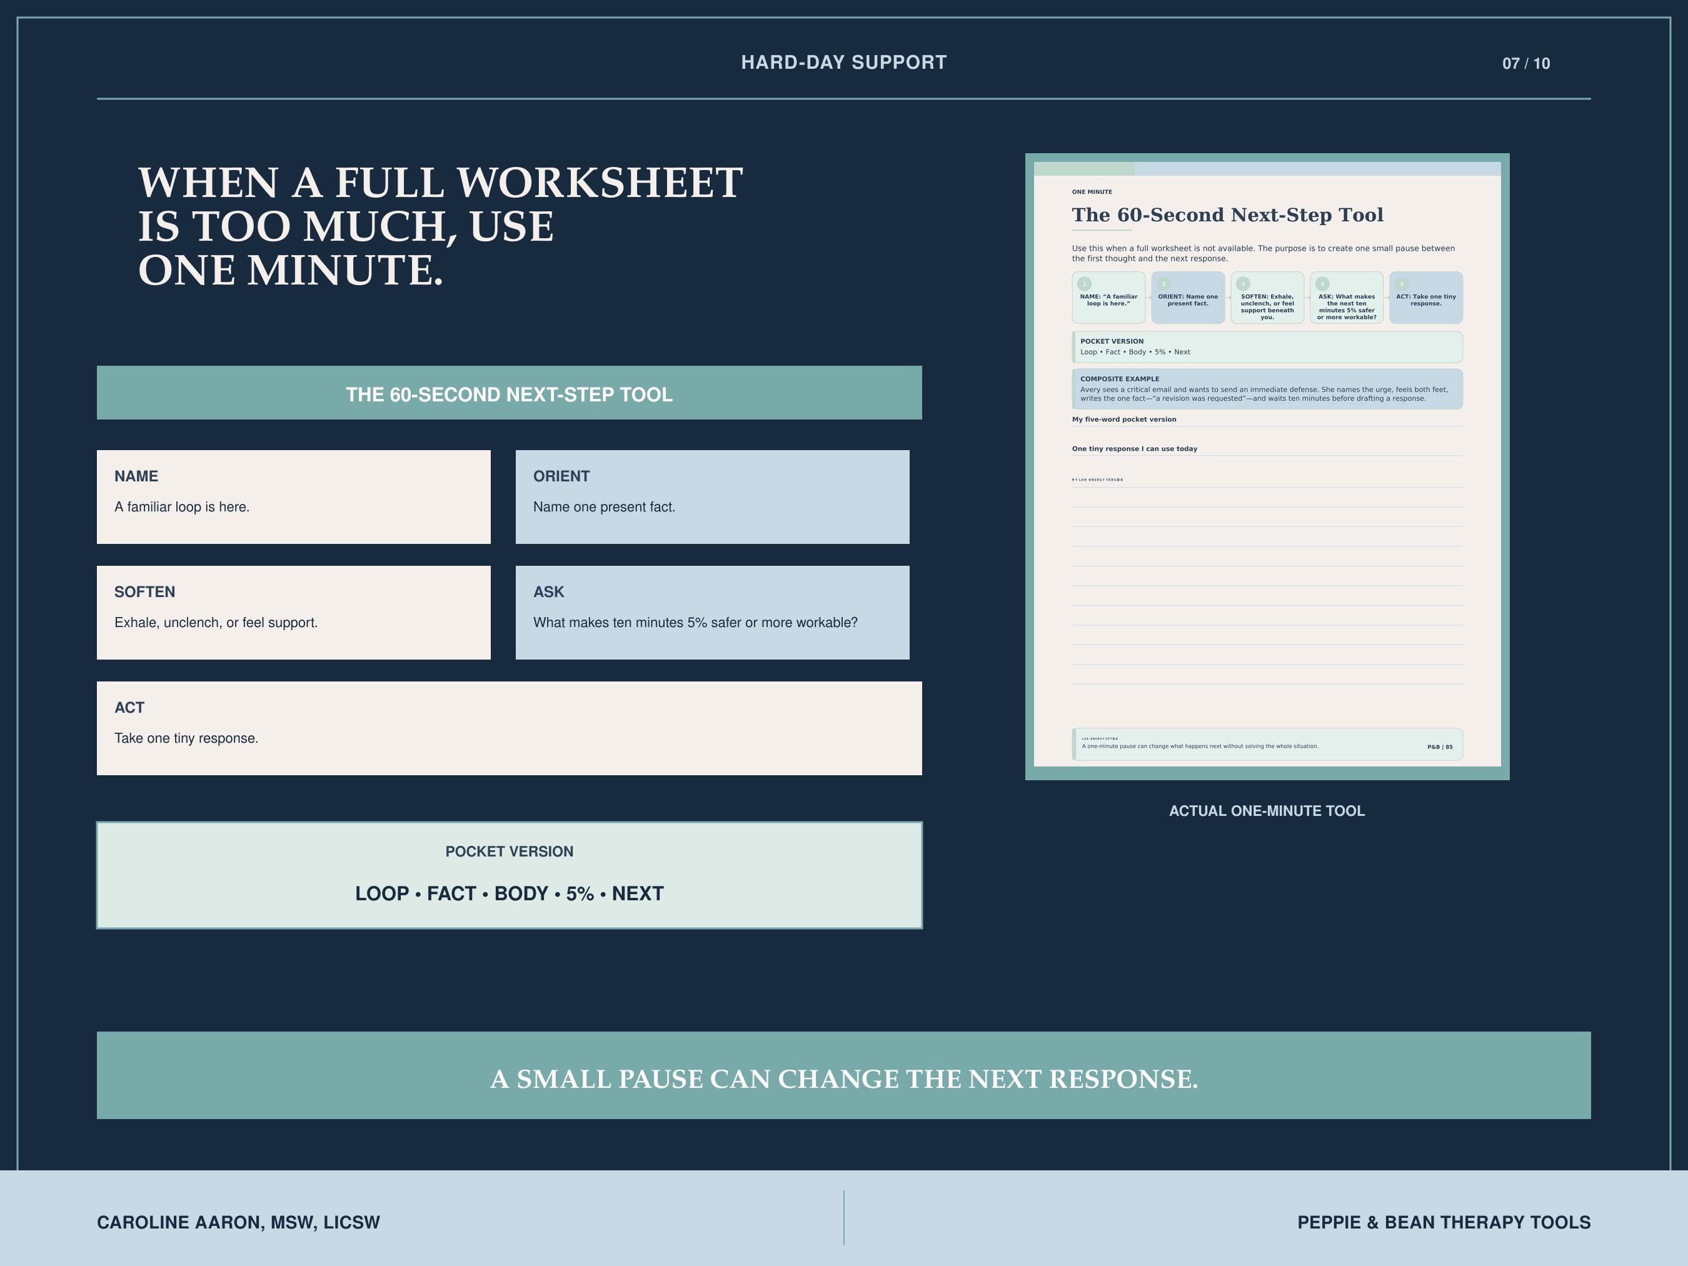This screenshot has width=1688, height=1266.
Task: Click 'A small pause can change the next response' banner
Action: 844,1076
